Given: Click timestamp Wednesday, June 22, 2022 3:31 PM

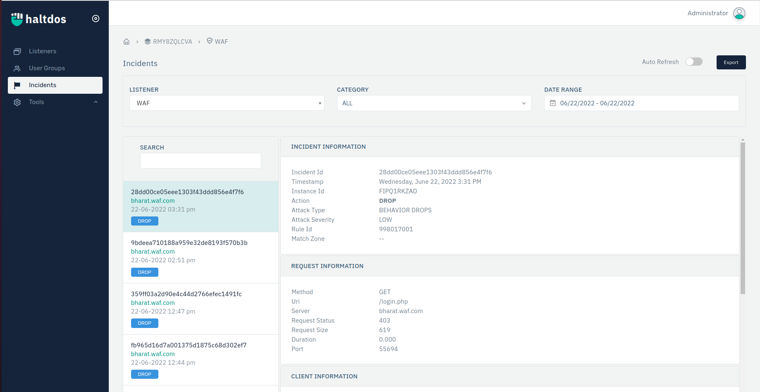Looking at the screenshot, I should coord(430,182).
